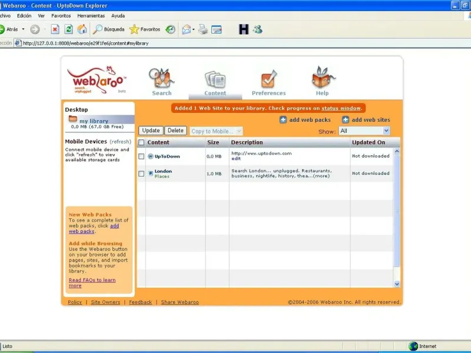The width and height of the screenshot is (471, 353).
Task: Click the London web pack icon
Action: pos(151,174)
